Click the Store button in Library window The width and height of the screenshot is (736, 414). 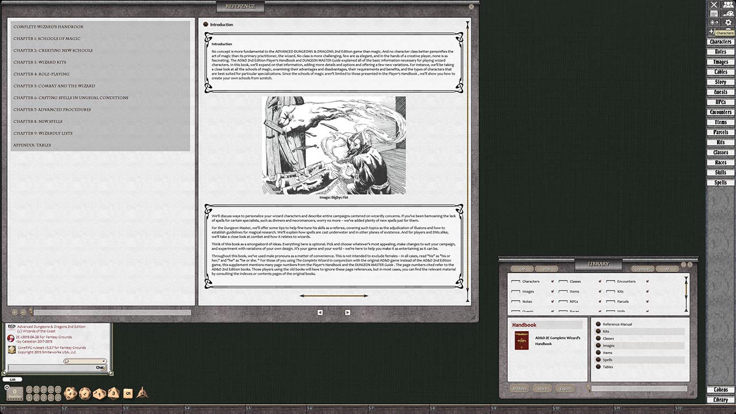pos(542,388)
